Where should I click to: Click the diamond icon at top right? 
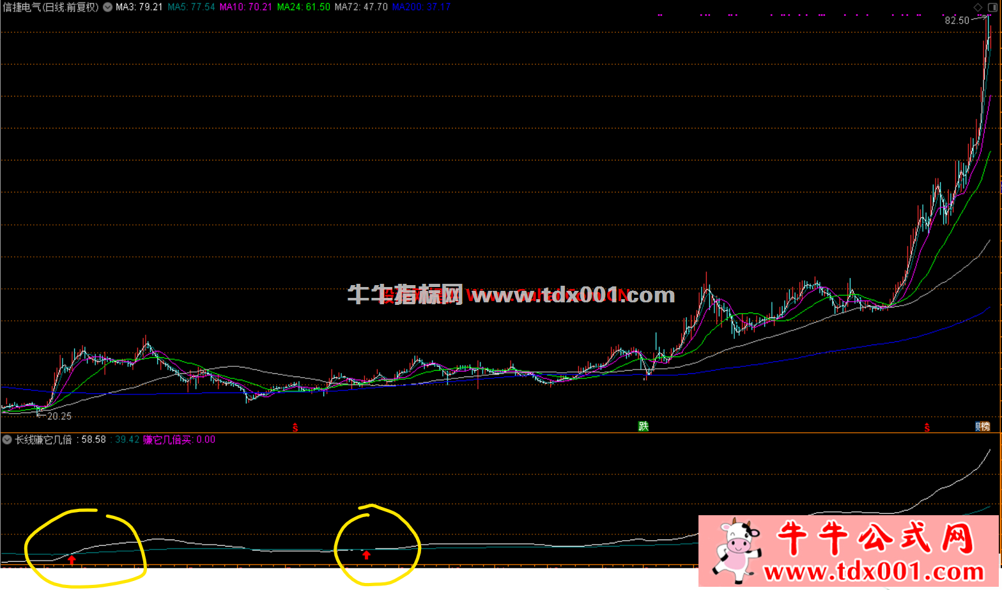click(x=978, y=7)
